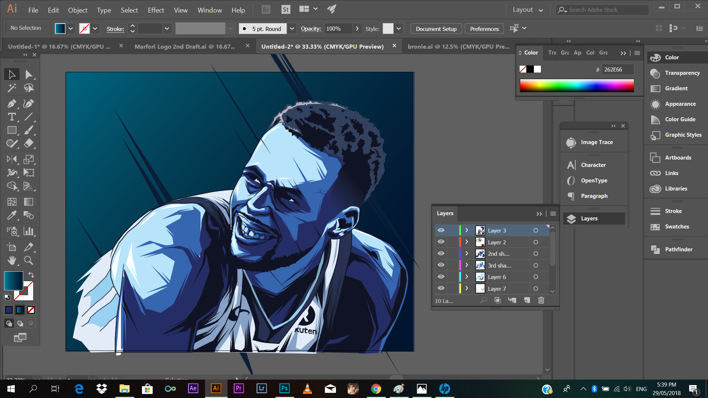Screen dimensions: 708x398
Task: Hide Layer 2 visibility eye
Action: 441,242
